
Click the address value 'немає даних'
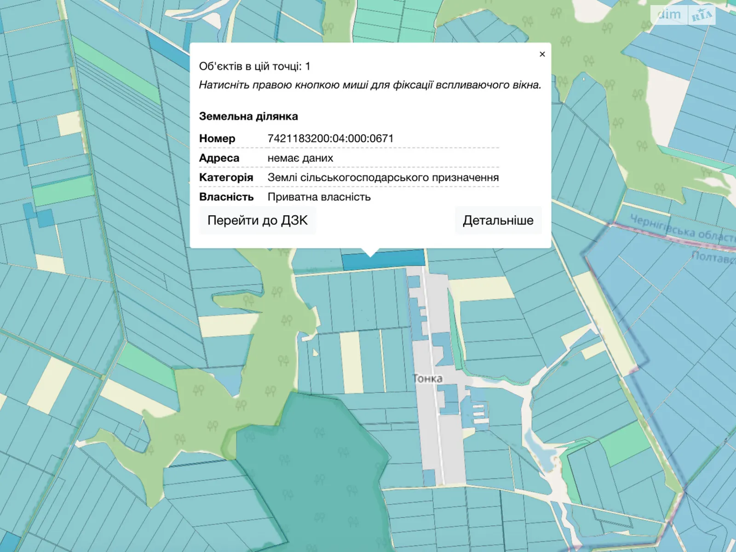(300, 158)
